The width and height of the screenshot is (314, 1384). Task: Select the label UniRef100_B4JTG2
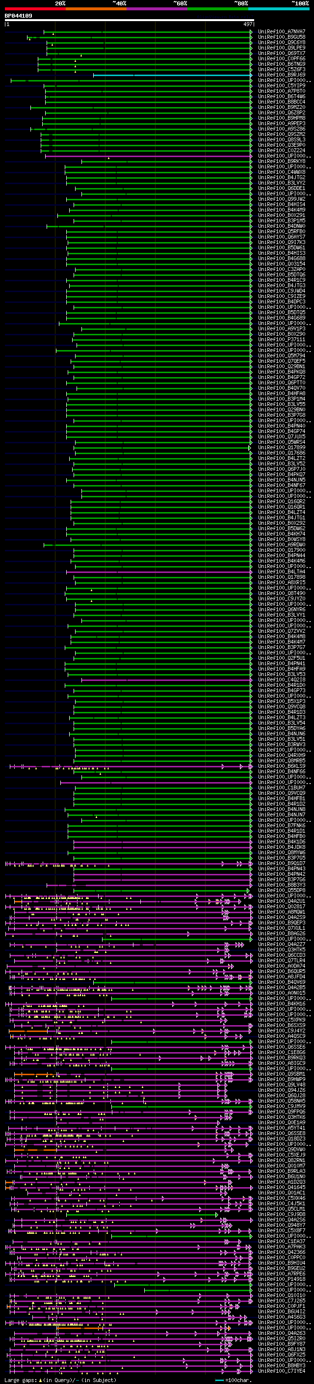point(282,177)
